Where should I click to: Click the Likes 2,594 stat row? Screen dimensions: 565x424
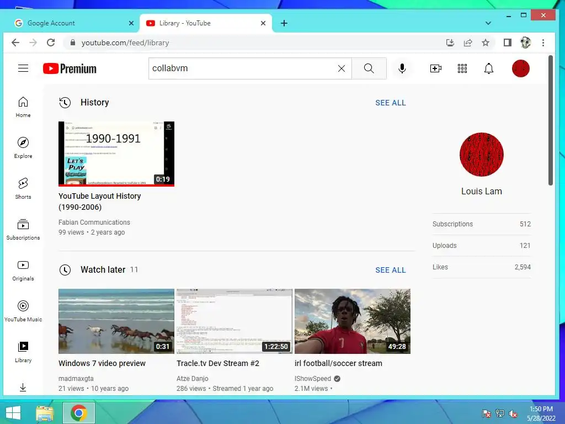pyautogui.click(x=481, y=267)
